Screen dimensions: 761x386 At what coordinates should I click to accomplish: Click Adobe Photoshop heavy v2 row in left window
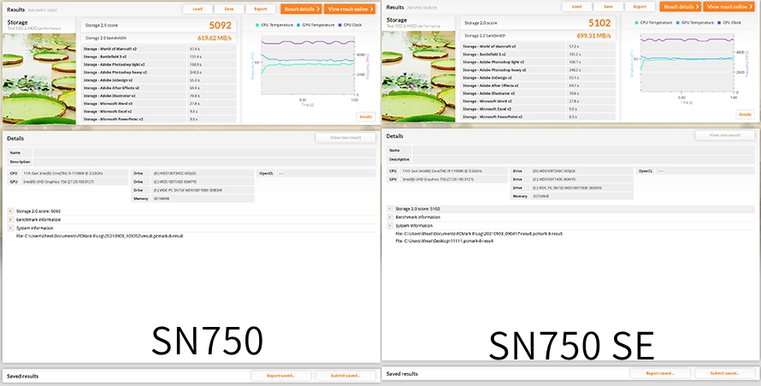(159, 73)
